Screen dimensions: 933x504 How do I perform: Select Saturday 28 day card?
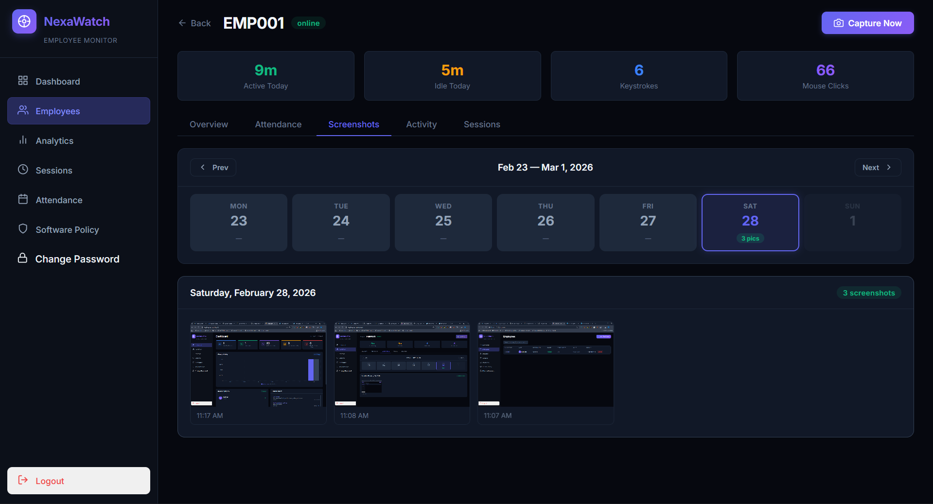750,222
